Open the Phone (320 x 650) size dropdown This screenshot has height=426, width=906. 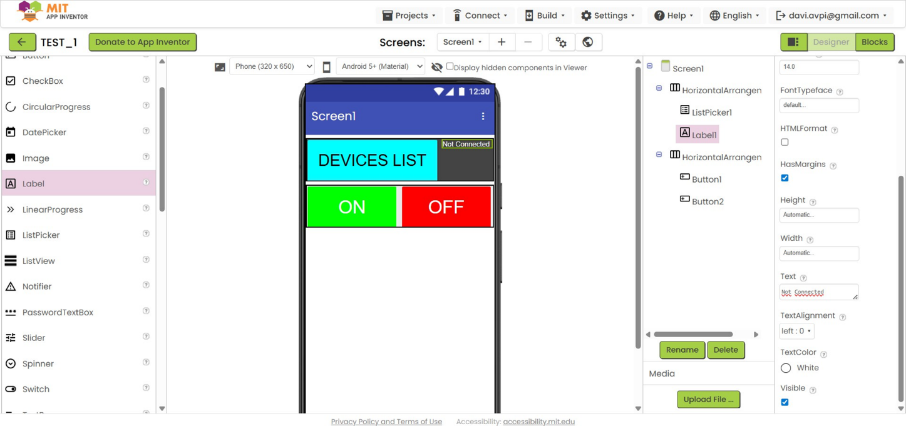click(272, 66)
